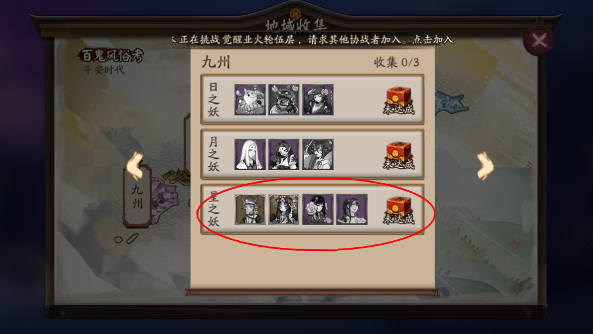Go to the next region with the right arrow
Screen dimensions: 593x334
click(485, 165)
